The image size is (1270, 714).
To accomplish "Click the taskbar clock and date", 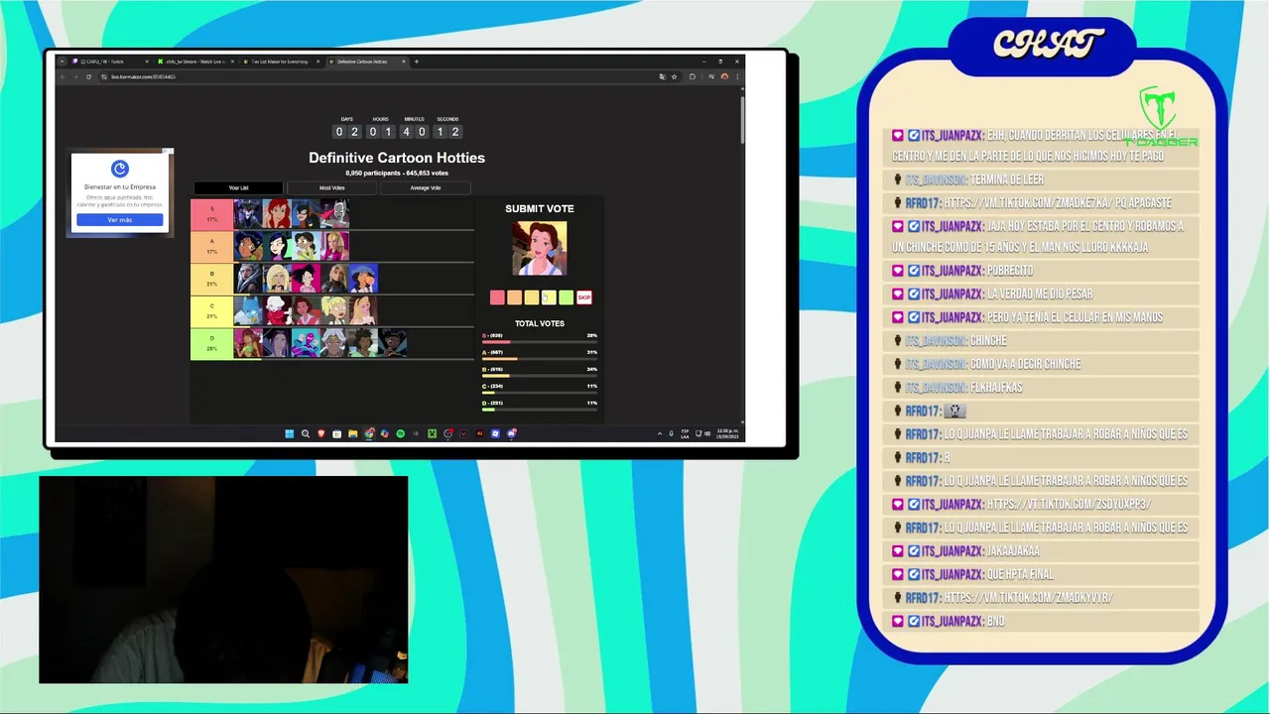I will point(727,433).
